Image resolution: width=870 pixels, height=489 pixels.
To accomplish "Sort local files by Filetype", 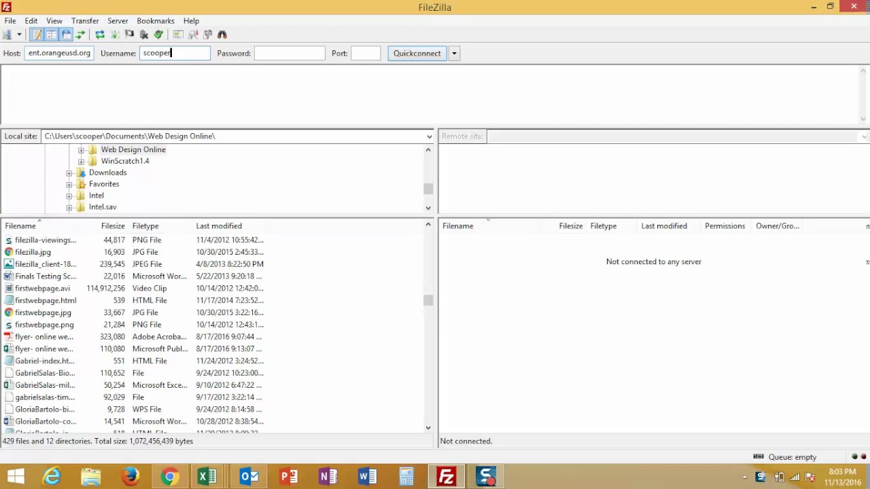I will click(160, 225).
